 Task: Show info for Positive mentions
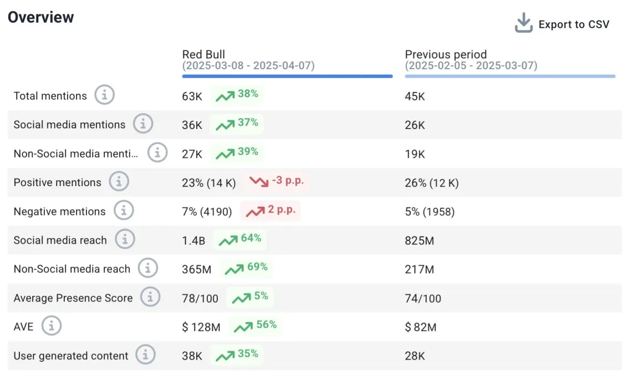point(119,182)
